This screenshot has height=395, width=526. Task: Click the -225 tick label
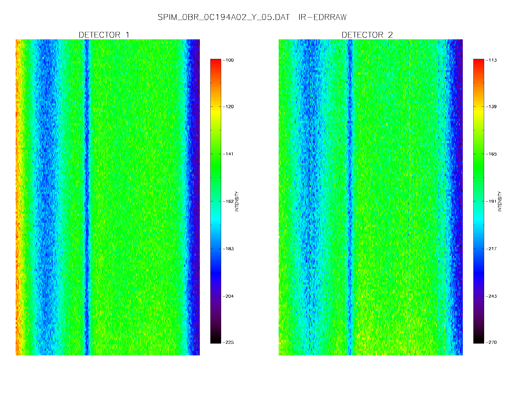[228, 342]
